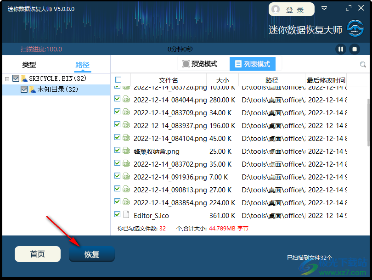372x280 pixels.
Task: Click the 首页 home button
Action: 38,254
